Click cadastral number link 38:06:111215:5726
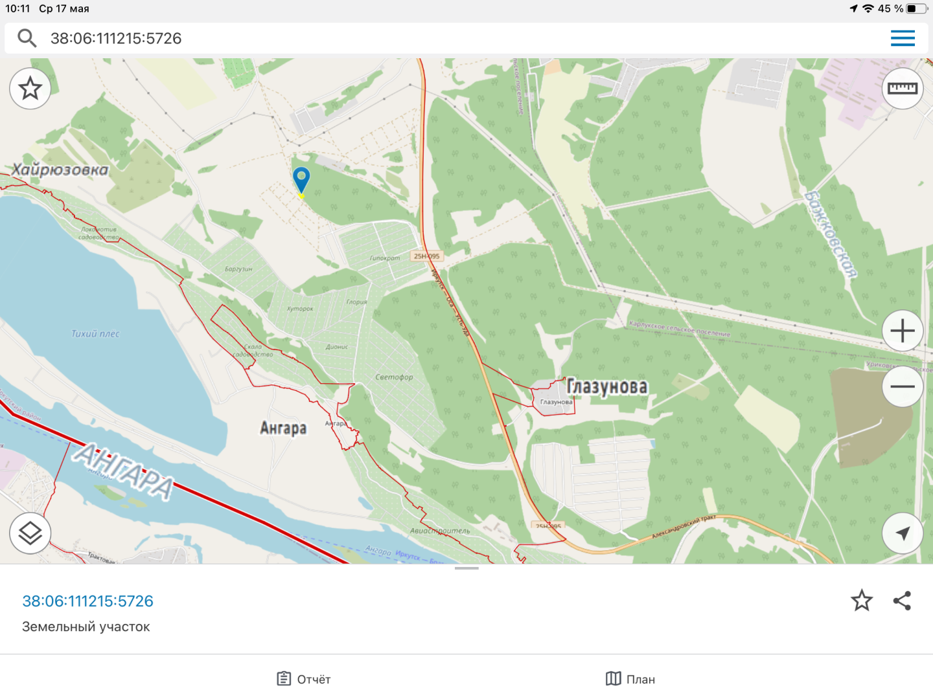Image resolution: width=933 pixels, height=699 pixels. click(88, 601)
